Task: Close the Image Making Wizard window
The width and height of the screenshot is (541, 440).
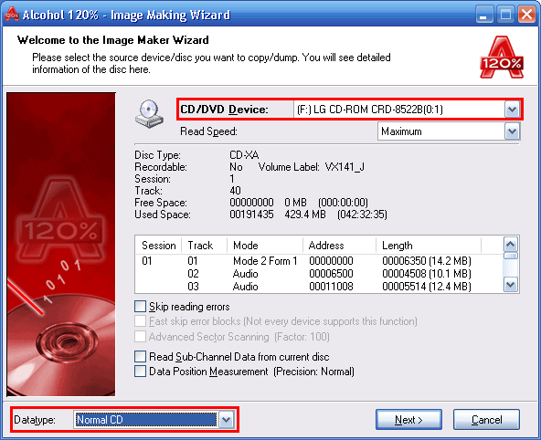Action: click(527, 15)
